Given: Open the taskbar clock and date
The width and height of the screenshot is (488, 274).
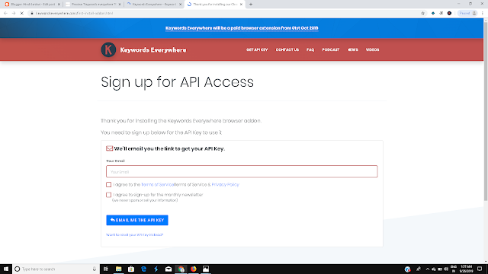Looking at the screenshot, I should (466, 269).
